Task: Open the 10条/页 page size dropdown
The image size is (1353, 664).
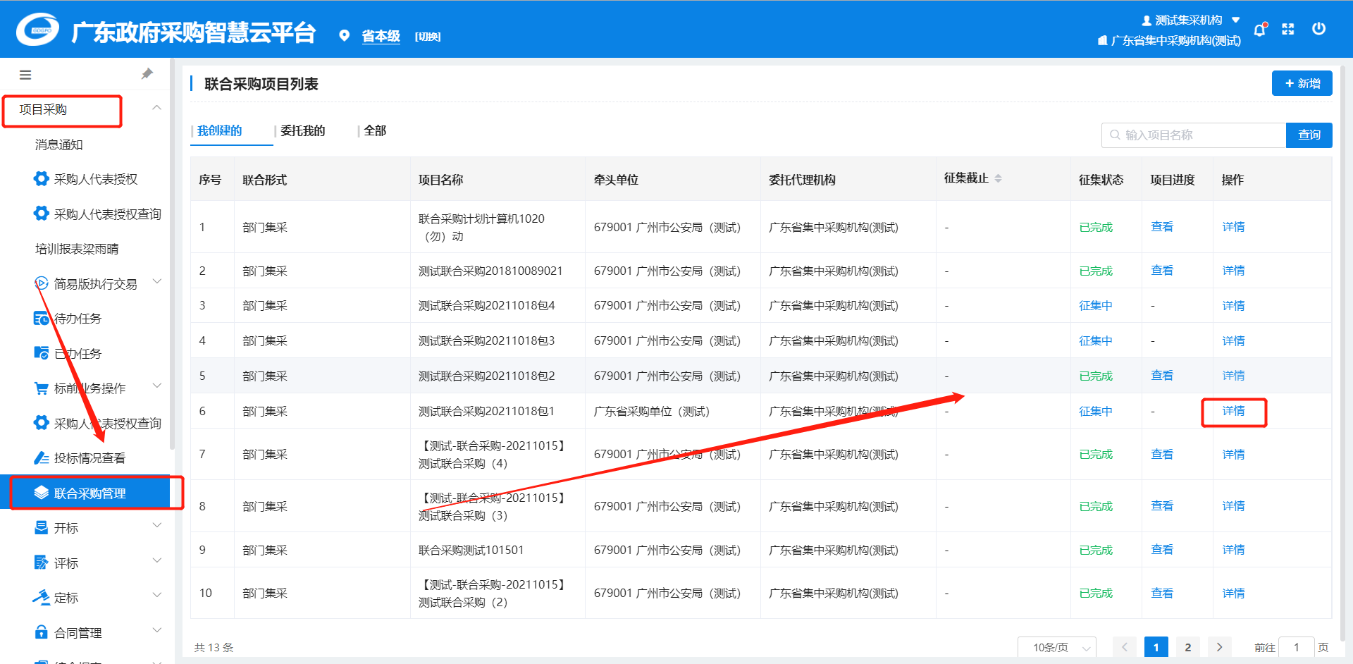Action: coord(1056,647)
